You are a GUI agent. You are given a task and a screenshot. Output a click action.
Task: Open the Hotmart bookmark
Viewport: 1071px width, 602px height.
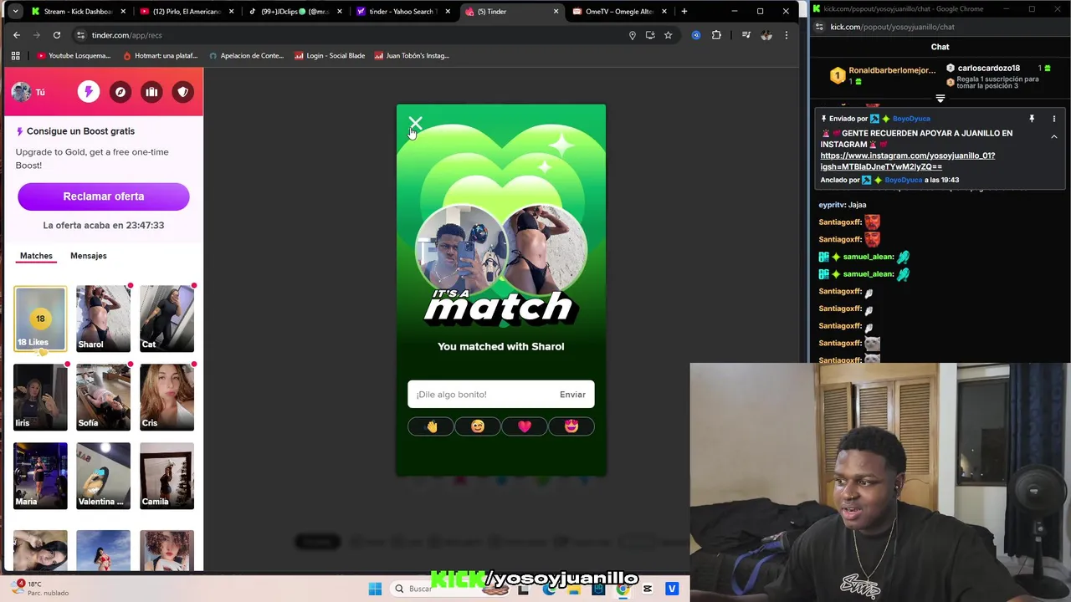click(161, 56)
